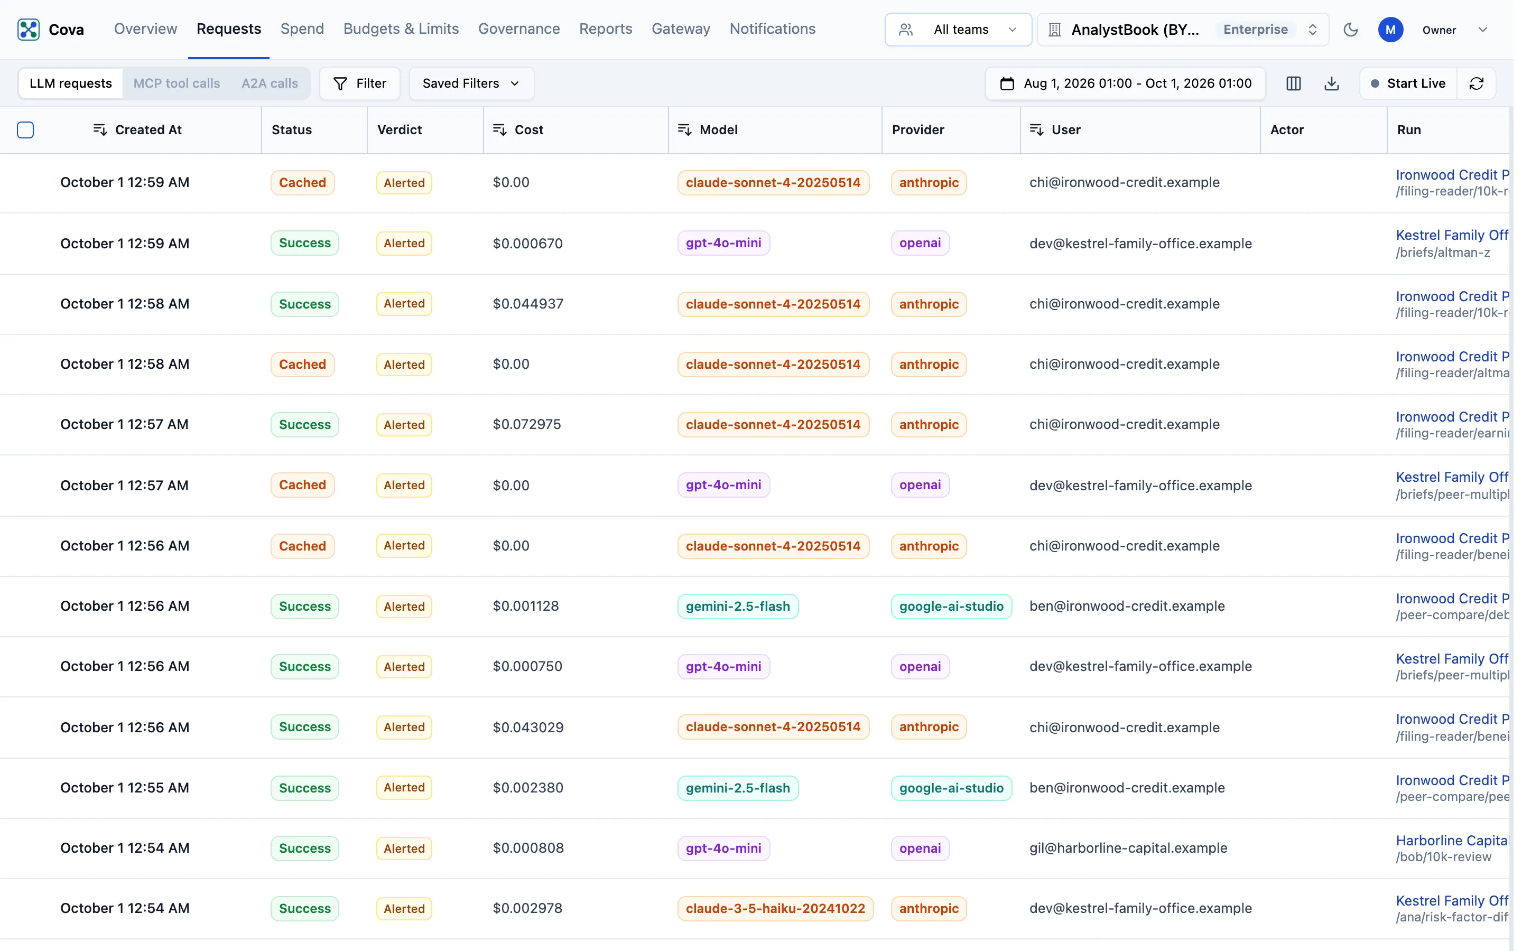This screenshot has width=1522, height=951.
Task: Toggle dark mode moon icon
Action: pos(1350,30)
